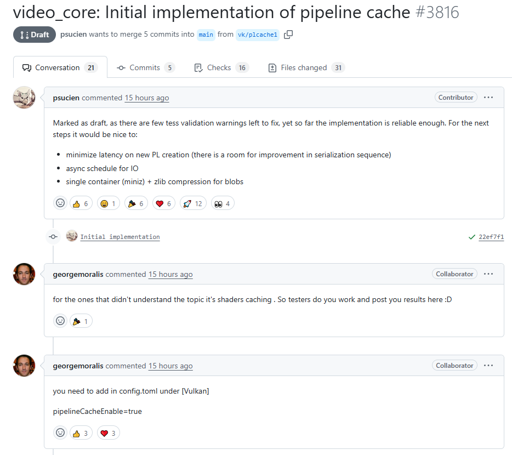Toggle eyes reaction with 4 votes
Screen dimensions: 512x455
tap(223, 203)
